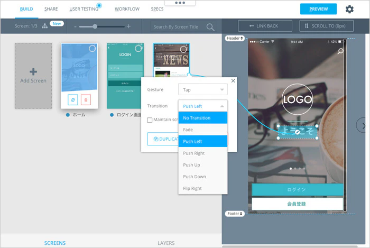
Task: Click the search icon in phone preview
Action: [340, 51]
